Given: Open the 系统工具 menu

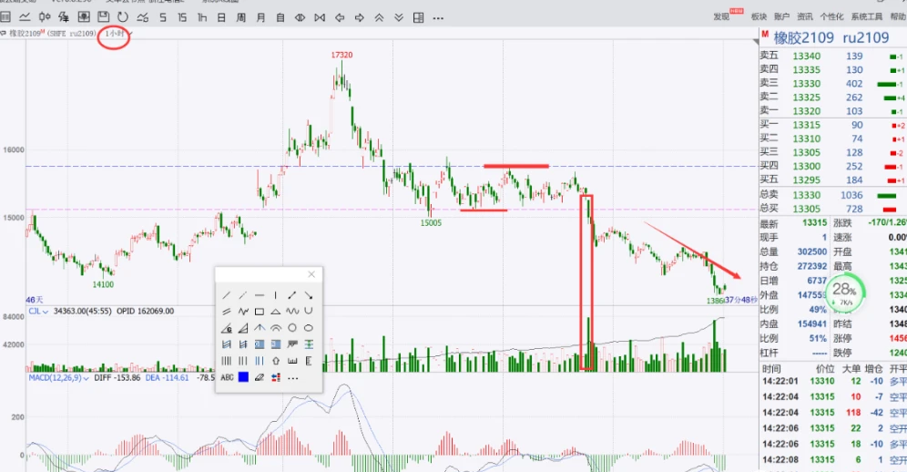Looking at the screenshot, I should [867, 16].
